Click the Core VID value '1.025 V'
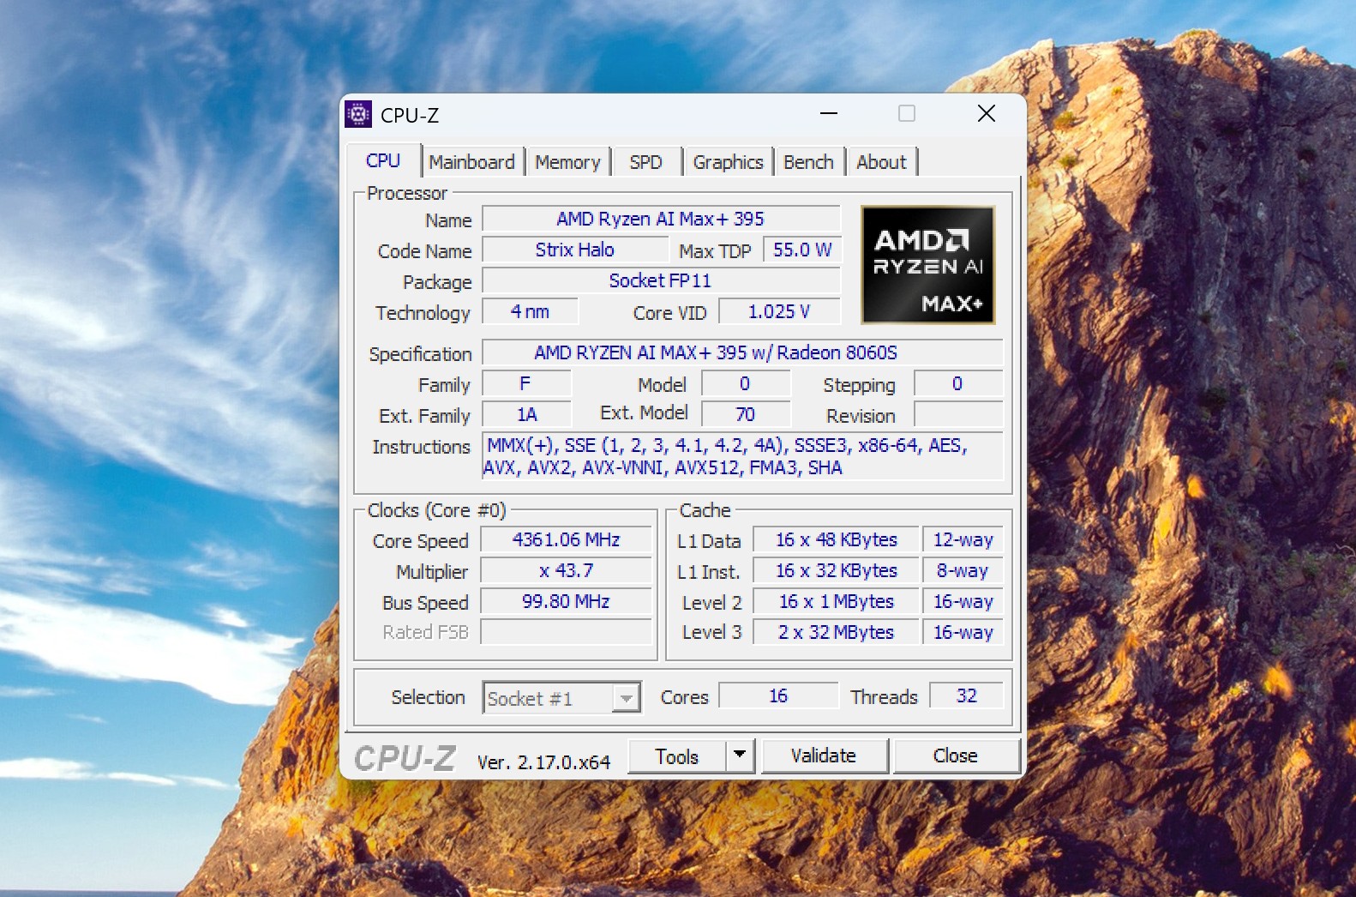 click(x=779, y=311)
